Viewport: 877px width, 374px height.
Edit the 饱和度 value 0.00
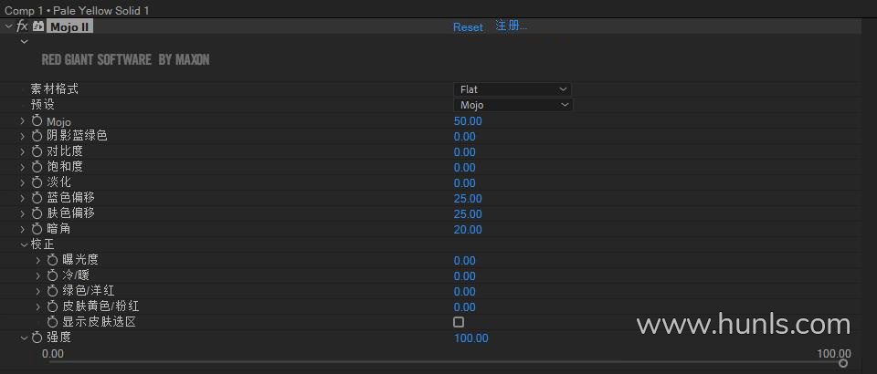pyautogui.click(x=464, y=168)
